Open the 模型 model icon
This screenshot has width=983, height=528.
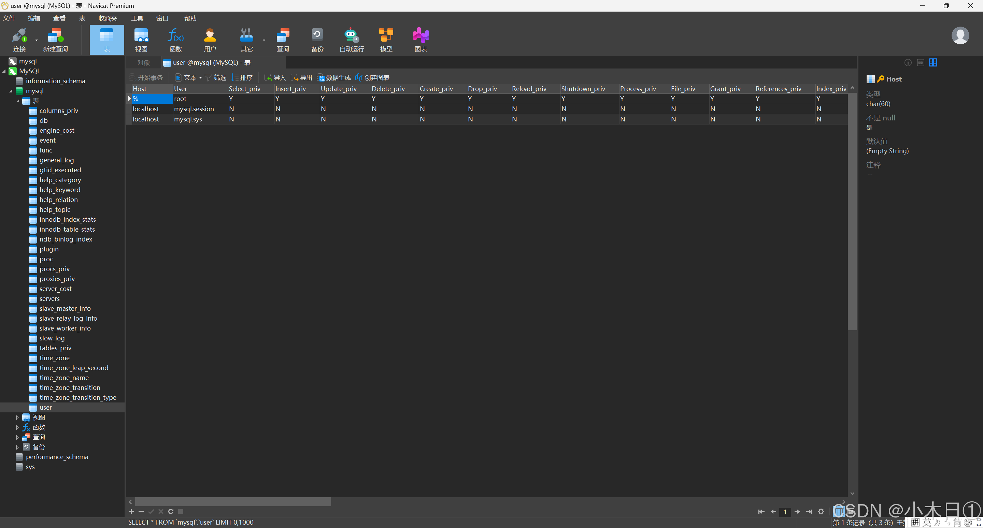click(x=386, y=40)
